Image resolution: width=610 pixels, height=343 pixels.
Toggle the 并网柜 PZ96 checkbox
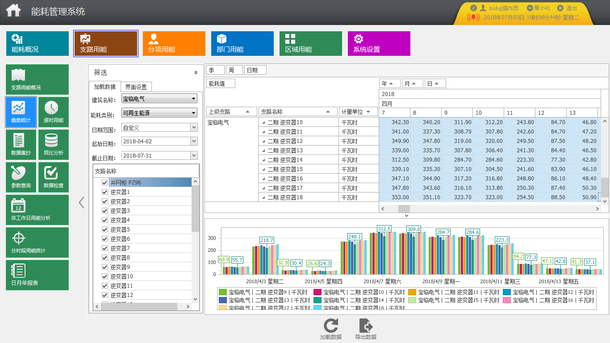tap(105, 182)
